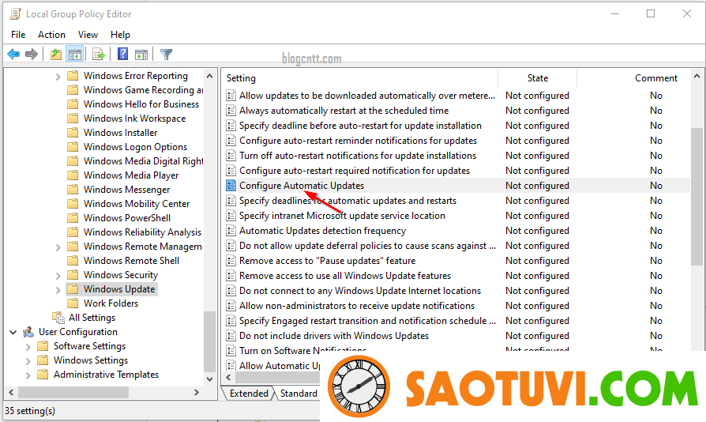
Task: Expand the Windows Security tree node
Action: (x=58, y=275)
